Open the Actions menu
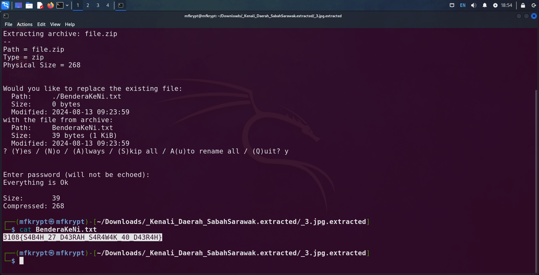The width and height of the screenshot is (539, 275). click(24, 24)
